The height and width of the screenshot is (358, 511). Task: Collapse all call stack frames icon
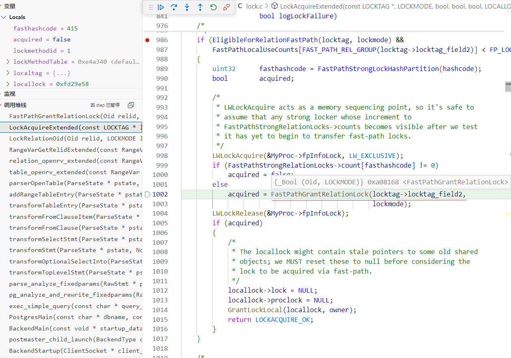pos(131,105)
